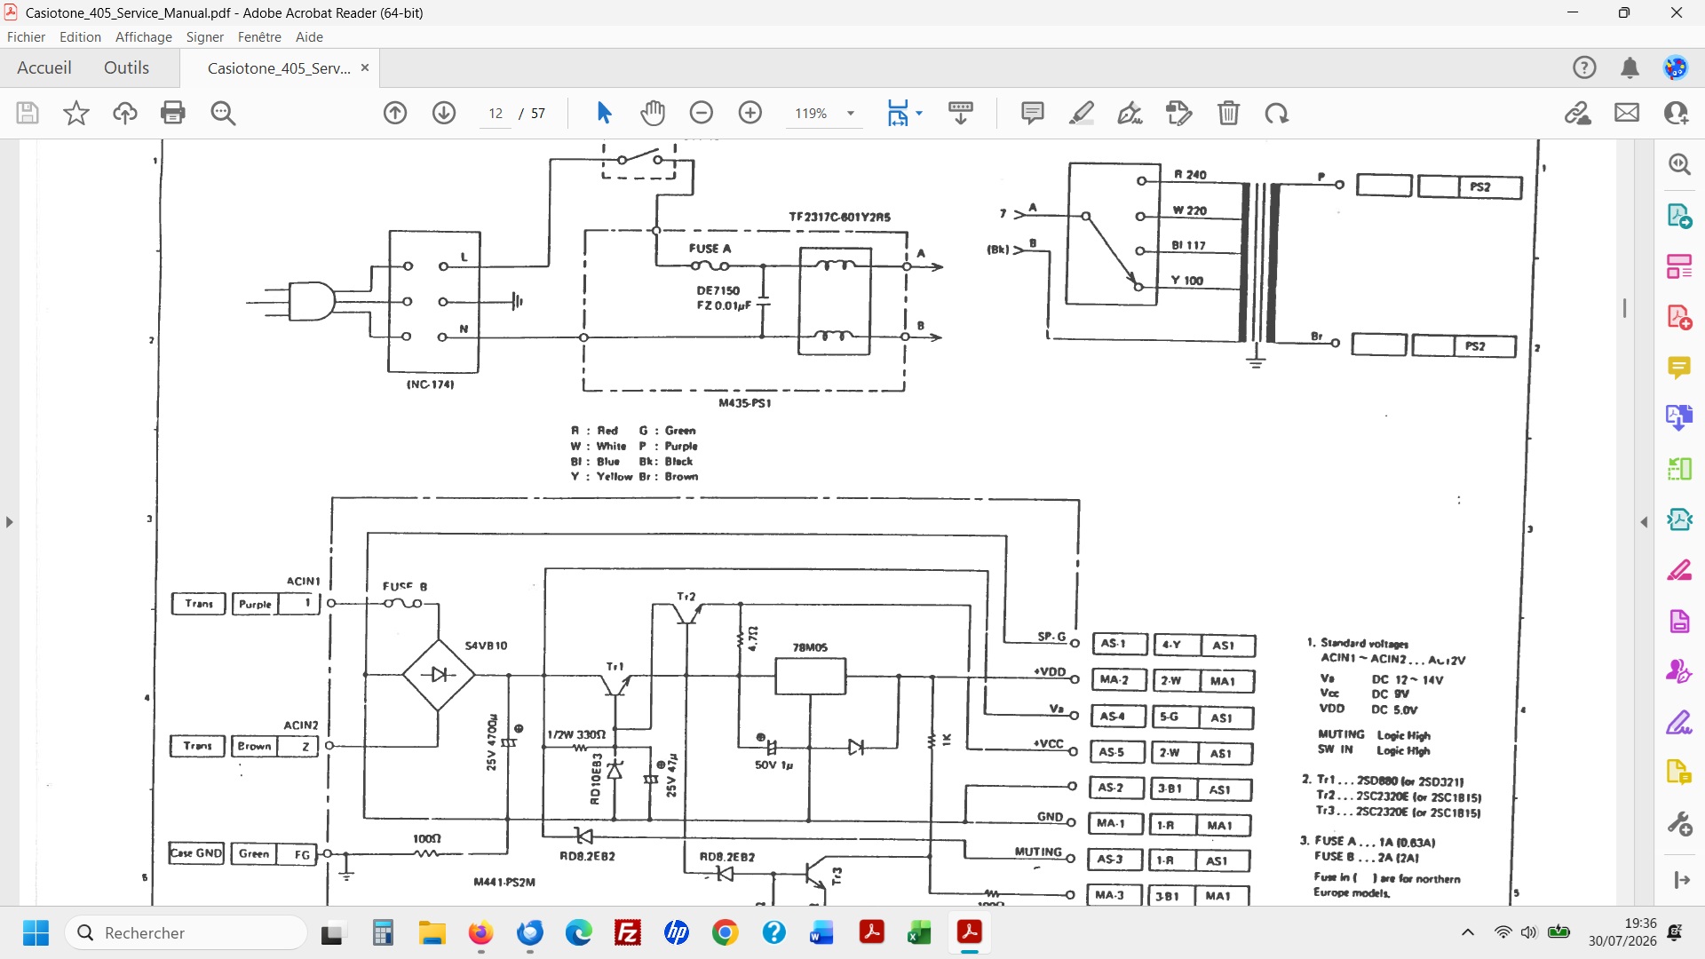Edit the current page number field
1705x959 pixels.
tap(496, 114)
